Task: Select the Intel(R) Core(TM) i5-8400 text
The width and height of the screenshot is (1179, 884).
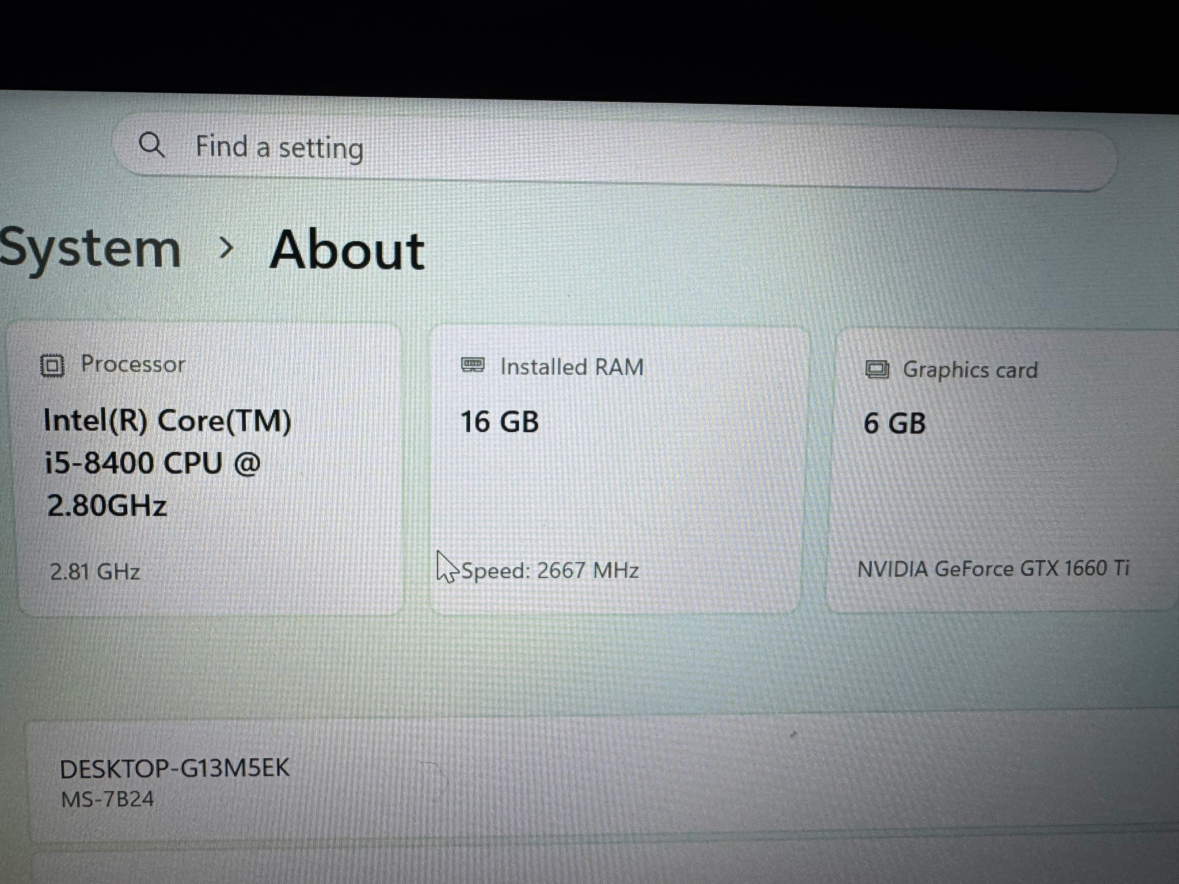Action: 168,463
